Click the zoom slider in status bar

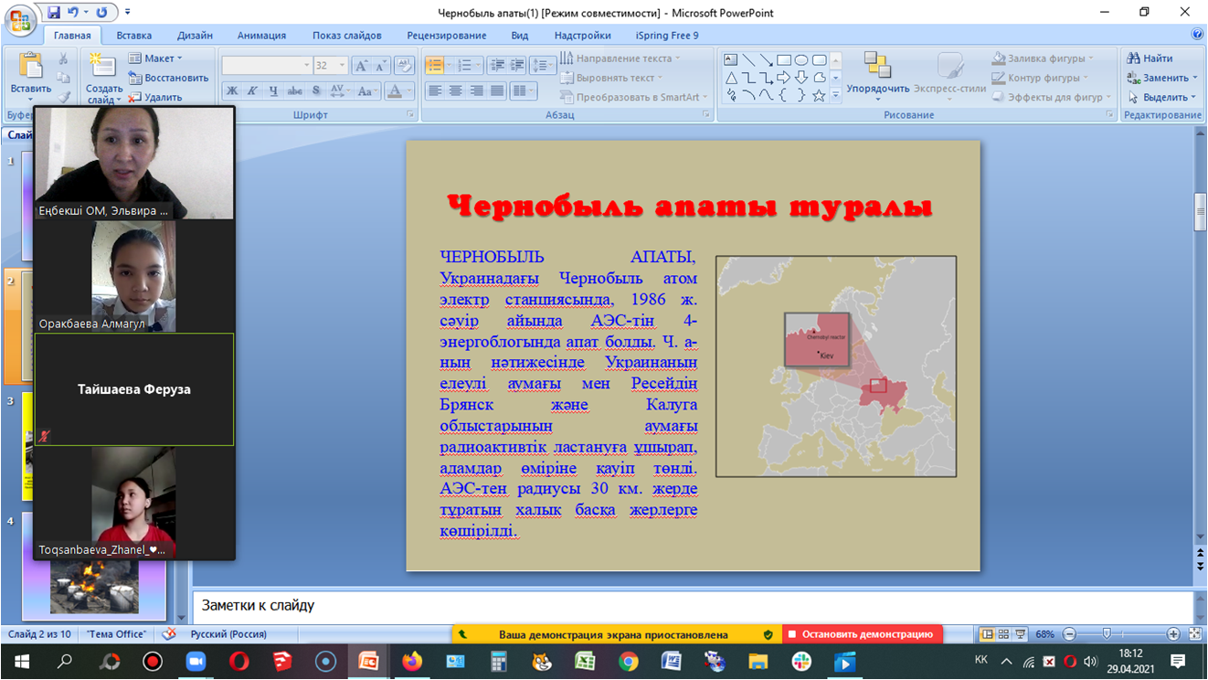coord(1107,634)
